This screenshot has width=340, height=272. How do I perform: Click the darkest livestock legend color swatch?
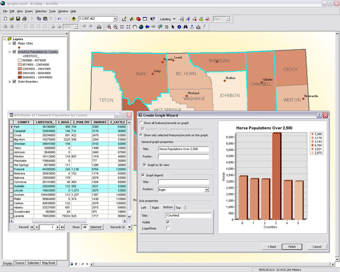tap(20, 77)
